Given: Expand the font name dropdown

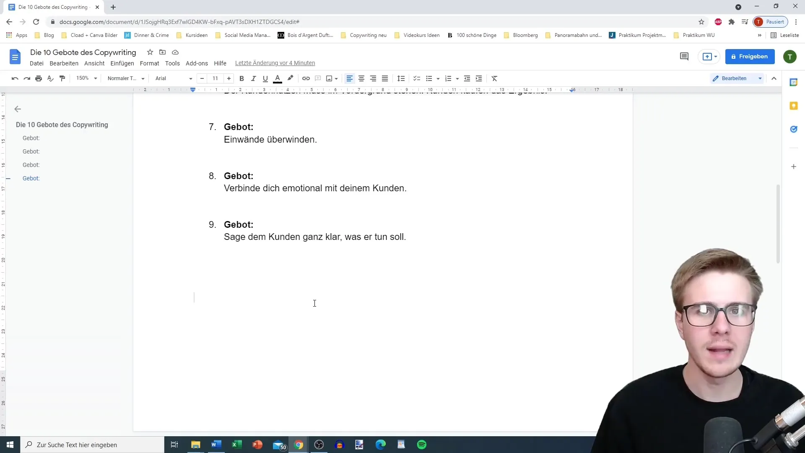Looking at the screenshot, I should [191, 78].
